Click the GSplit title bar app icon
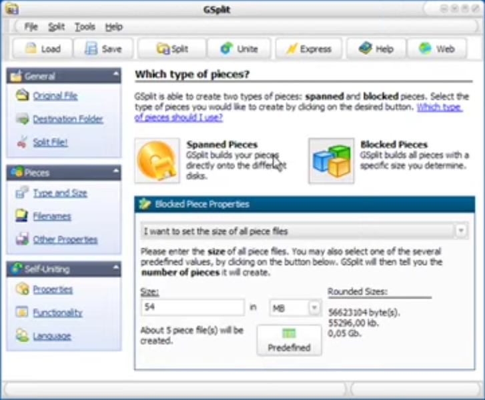 click(x=12, y=9)
